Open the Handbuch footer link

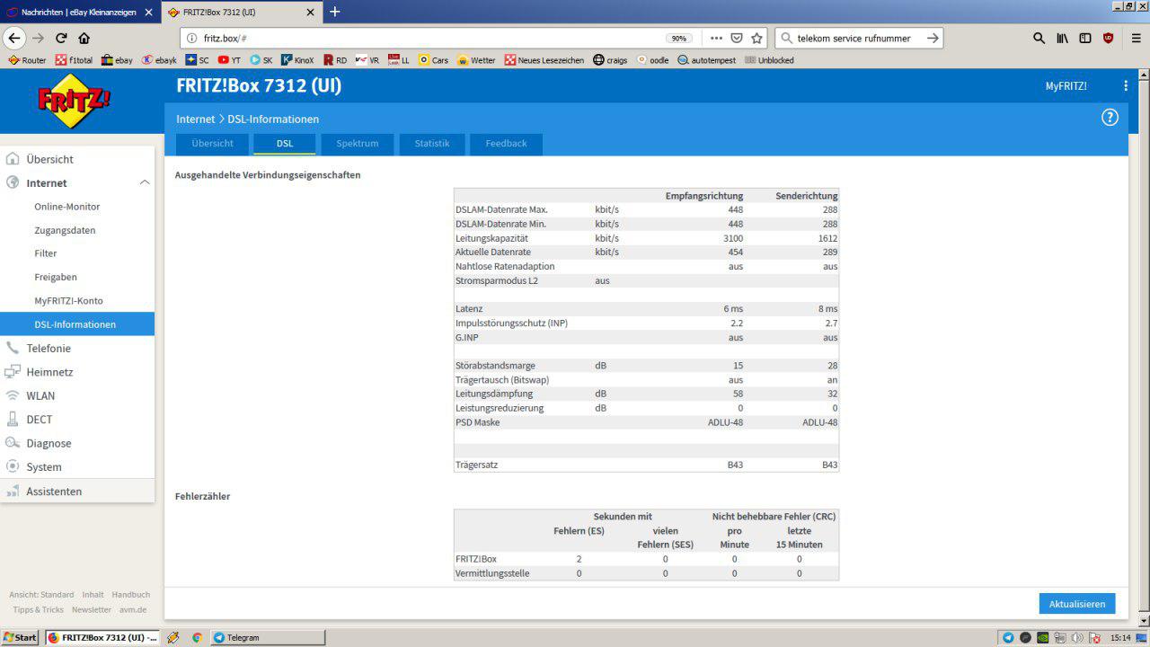click(131, 595)
